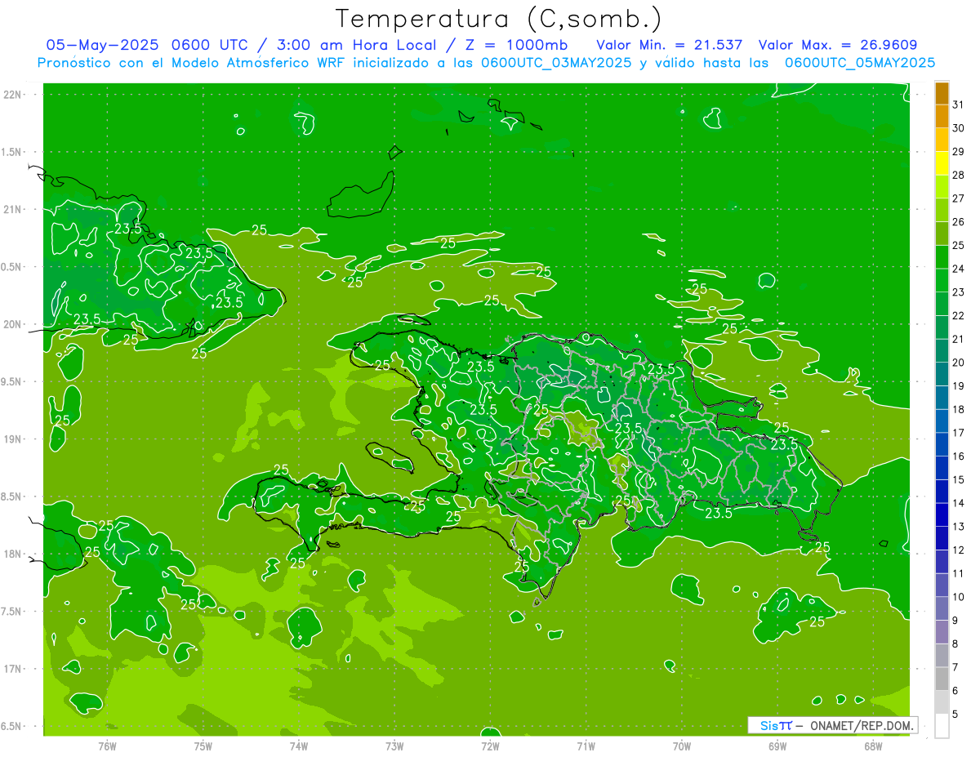Pick the yellow colorbar band between 28 and 29
980x757 pixels.
coord(942,163)
